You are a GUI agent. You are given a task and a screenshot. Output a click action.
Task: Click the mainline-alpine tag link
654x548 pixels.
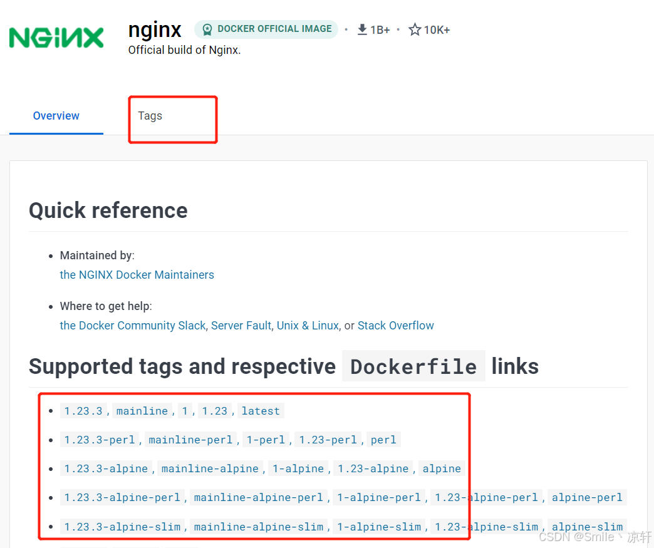[x=210, y=468]
